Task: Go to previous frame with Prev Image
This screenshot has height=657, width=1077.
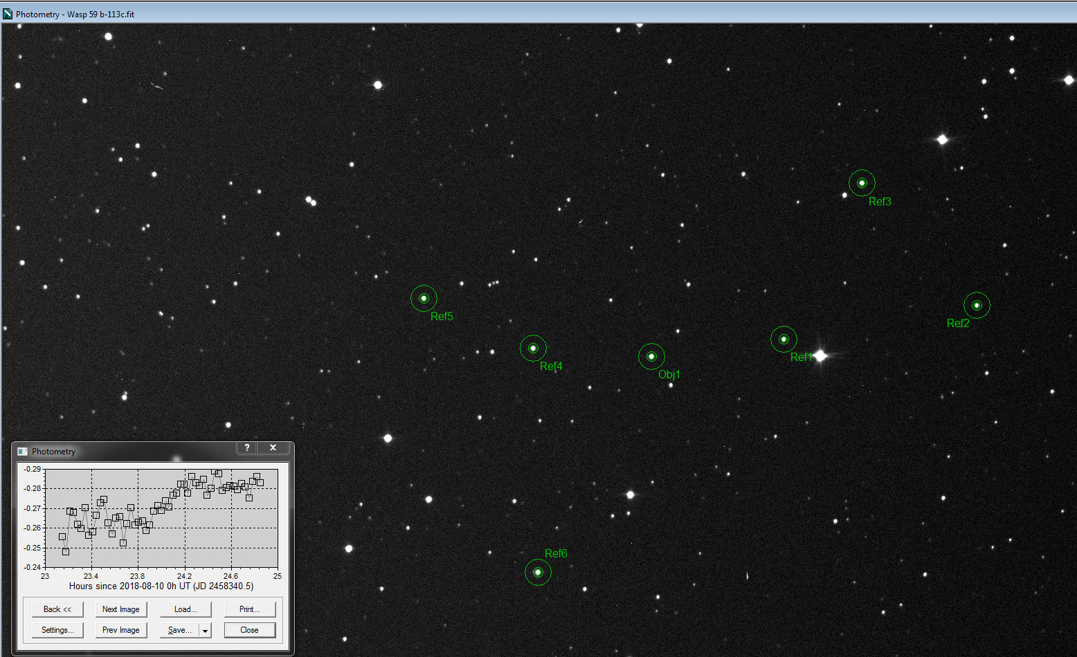Action: click(x=120, y=630)
